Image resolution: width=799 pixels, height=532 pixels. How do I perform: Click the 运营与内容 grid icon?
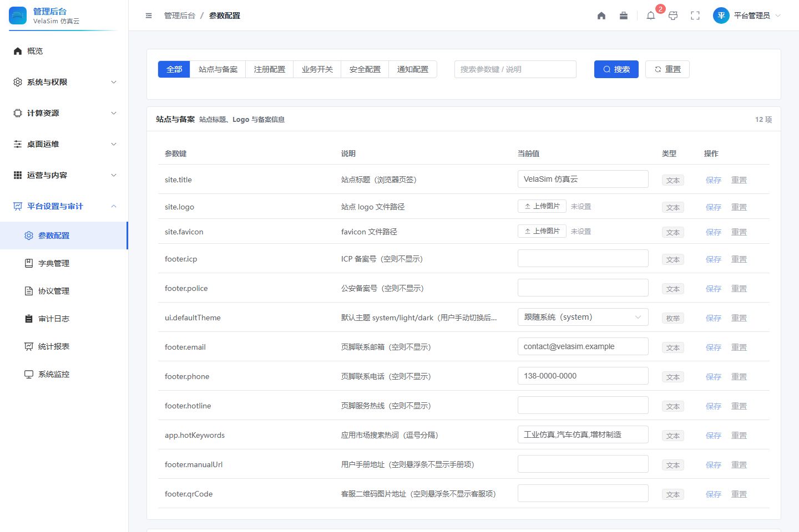pos(18,175)
